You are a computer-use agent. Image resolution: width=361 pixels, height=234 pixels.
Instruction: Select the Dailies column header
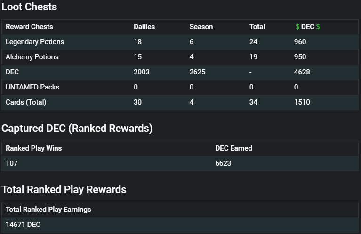(144, 27)
